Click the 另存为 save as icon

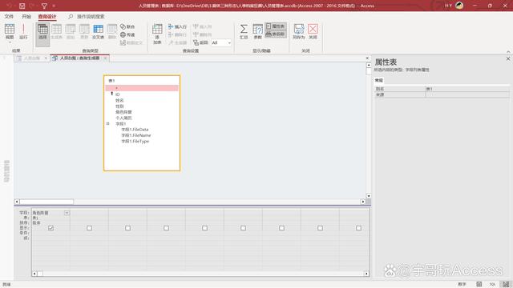click(299, 31)
